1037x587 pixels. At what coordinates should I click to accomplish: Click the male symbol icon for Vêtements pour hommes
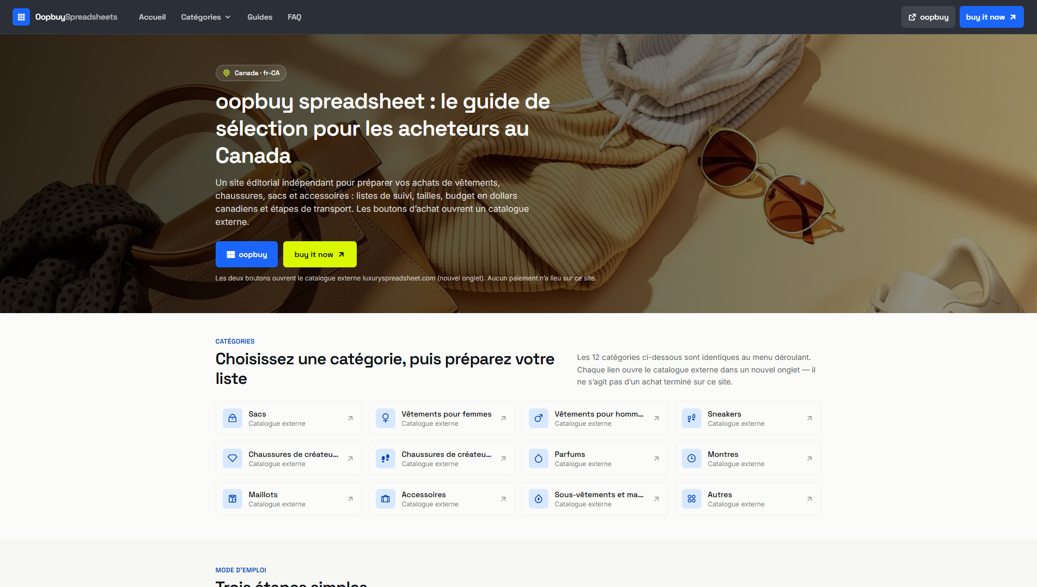(539, 418)
